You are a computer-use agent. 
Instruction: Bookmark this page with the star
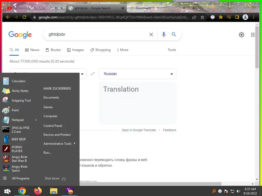[202, 17]
